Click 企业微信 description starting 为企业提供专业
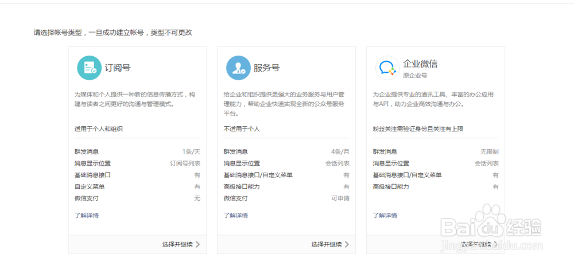The width and height of the screenshot is (574, 265). click(x=433, y=99)
